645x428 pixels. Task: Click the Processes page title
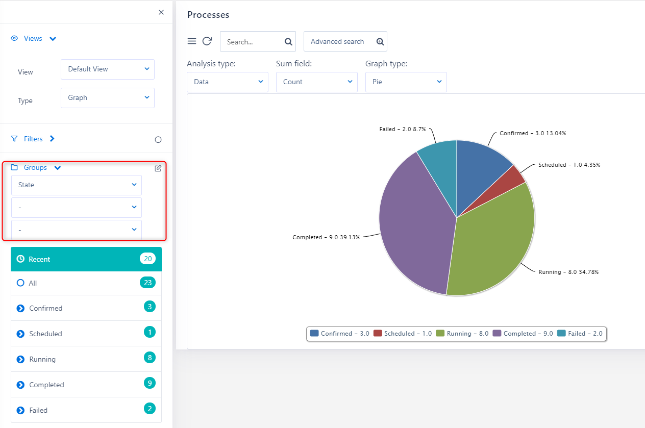pos(208,15)
